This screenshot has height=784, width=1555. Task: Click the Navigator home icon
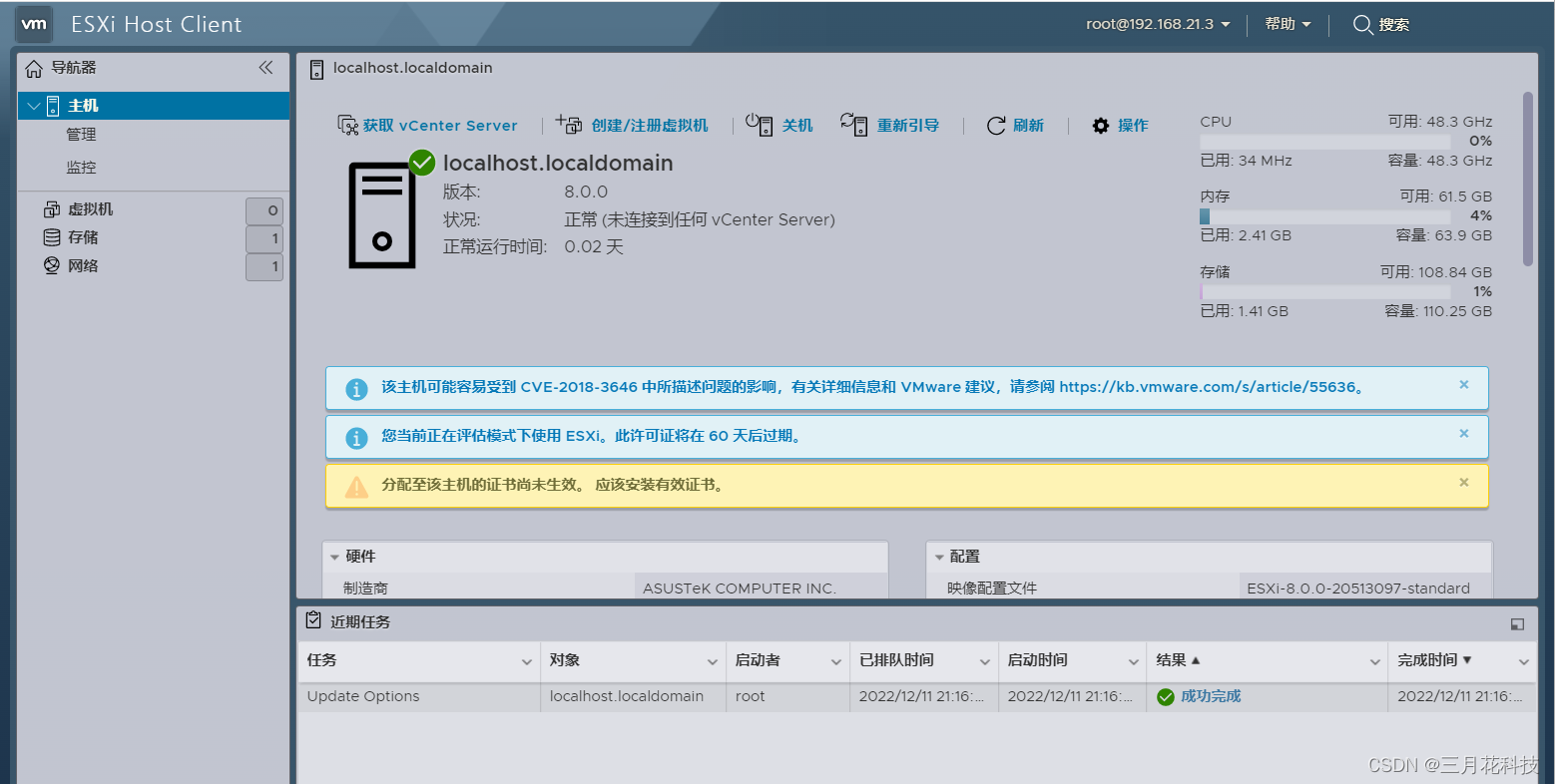[34, 69]
